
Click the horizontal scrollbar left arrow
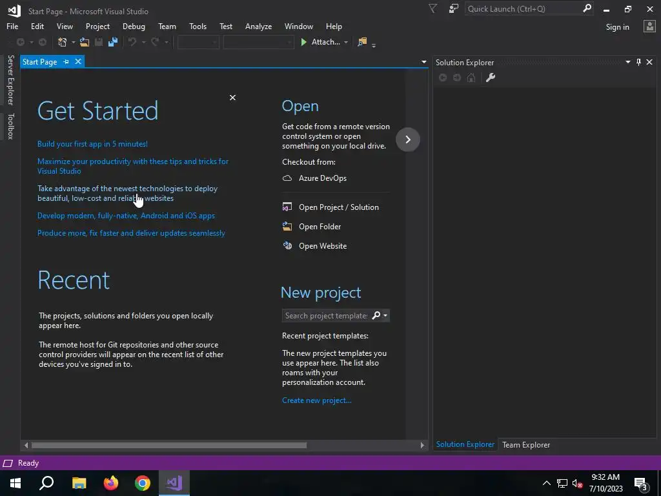(26, 445)
